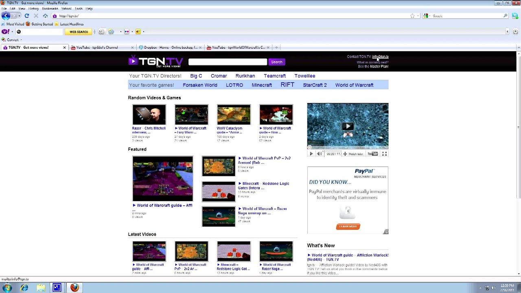Image resolution: width=521 pixels, height=293 pixels.
Task: Click the grayed Stop loading X icon
Action: 36,16
